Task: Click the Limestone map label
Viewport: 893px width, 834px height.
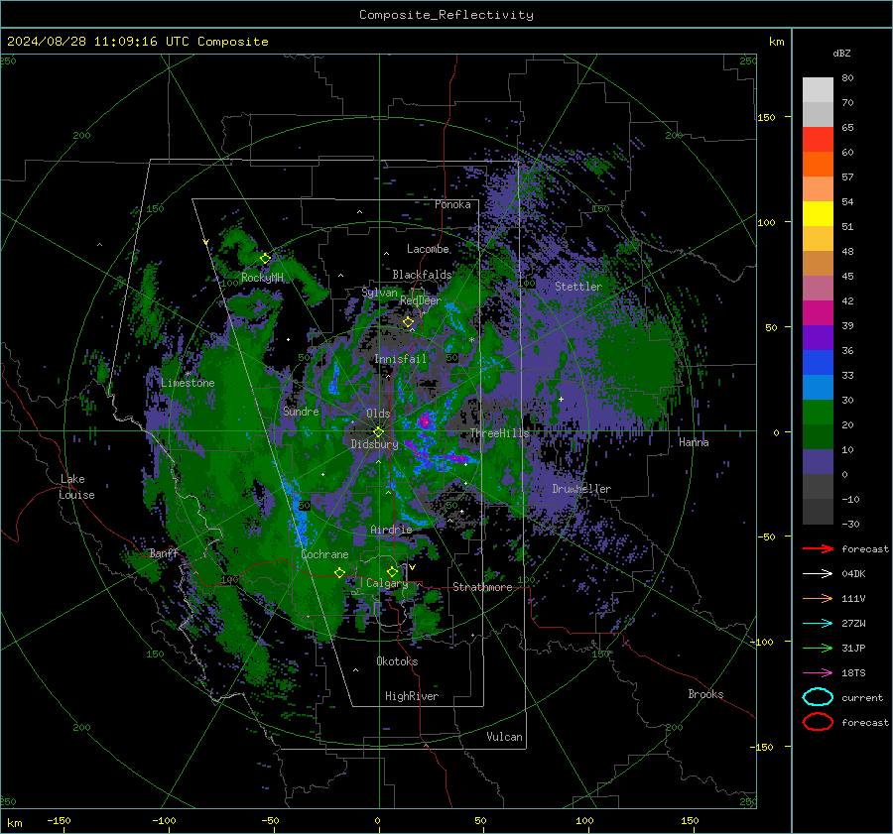Action: (x=188, y=383)
